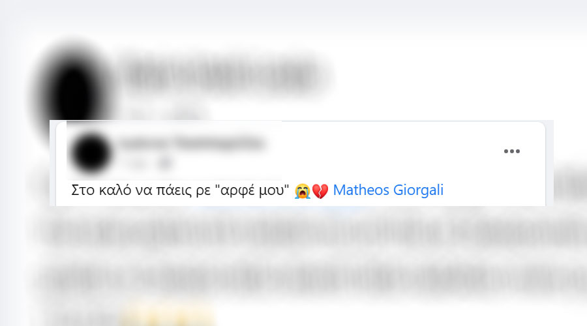Image resolution: width=587 pixels, height=326 pixels.
Task: Click the broken heart emoji
Action: point(320,191)
